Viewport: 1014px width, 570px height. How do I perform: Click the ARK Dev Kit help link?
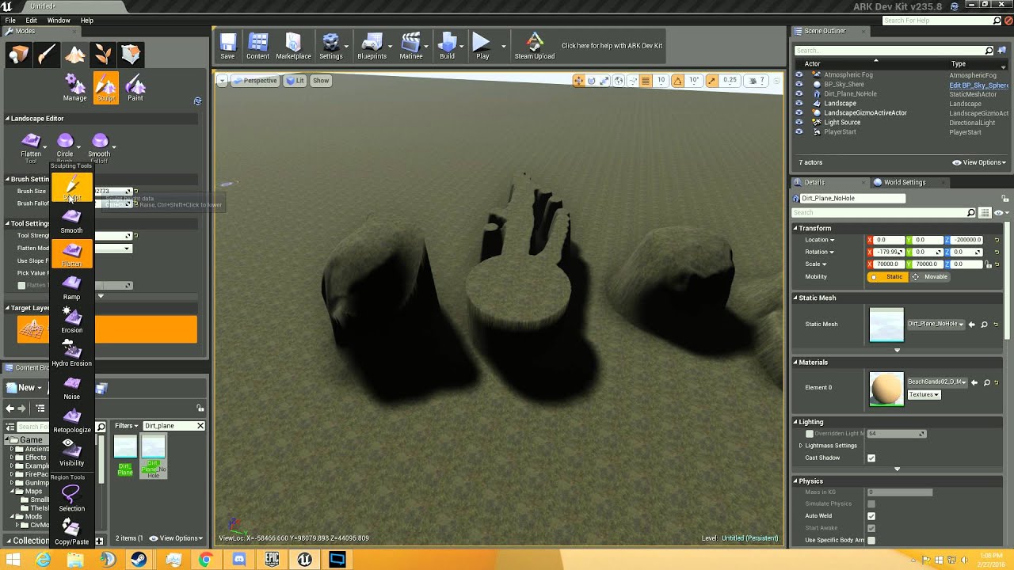click(612, 46)
